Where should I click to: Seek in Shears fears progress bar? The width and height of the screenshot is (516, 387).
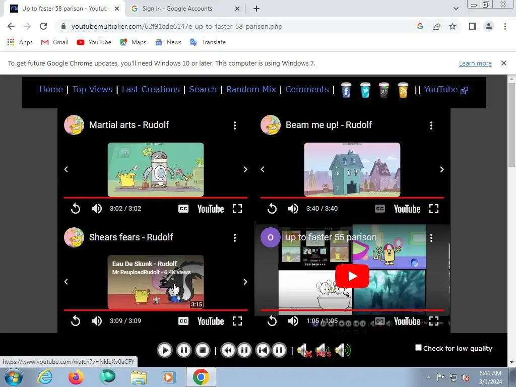156,310
